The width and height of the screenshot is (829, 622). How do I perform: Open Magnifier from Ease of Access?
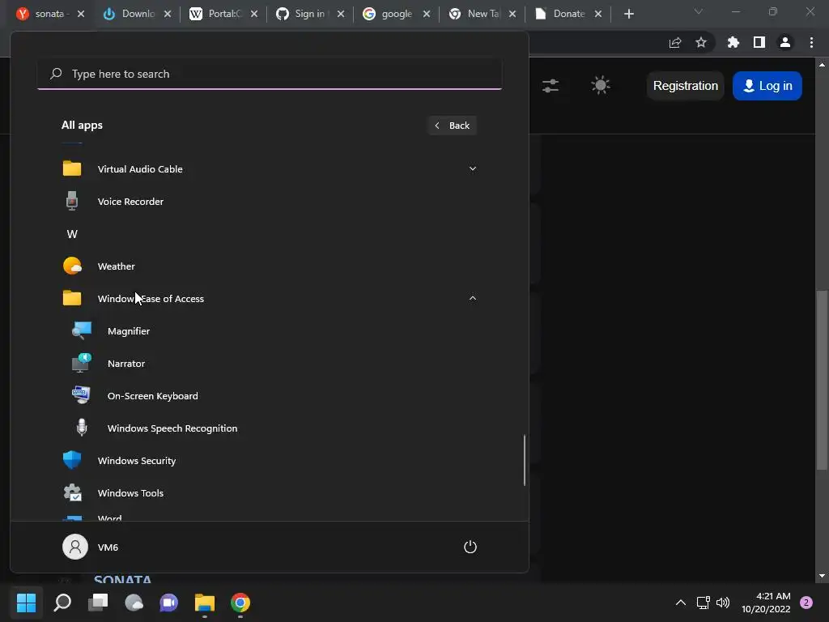[x=269, y=331]
